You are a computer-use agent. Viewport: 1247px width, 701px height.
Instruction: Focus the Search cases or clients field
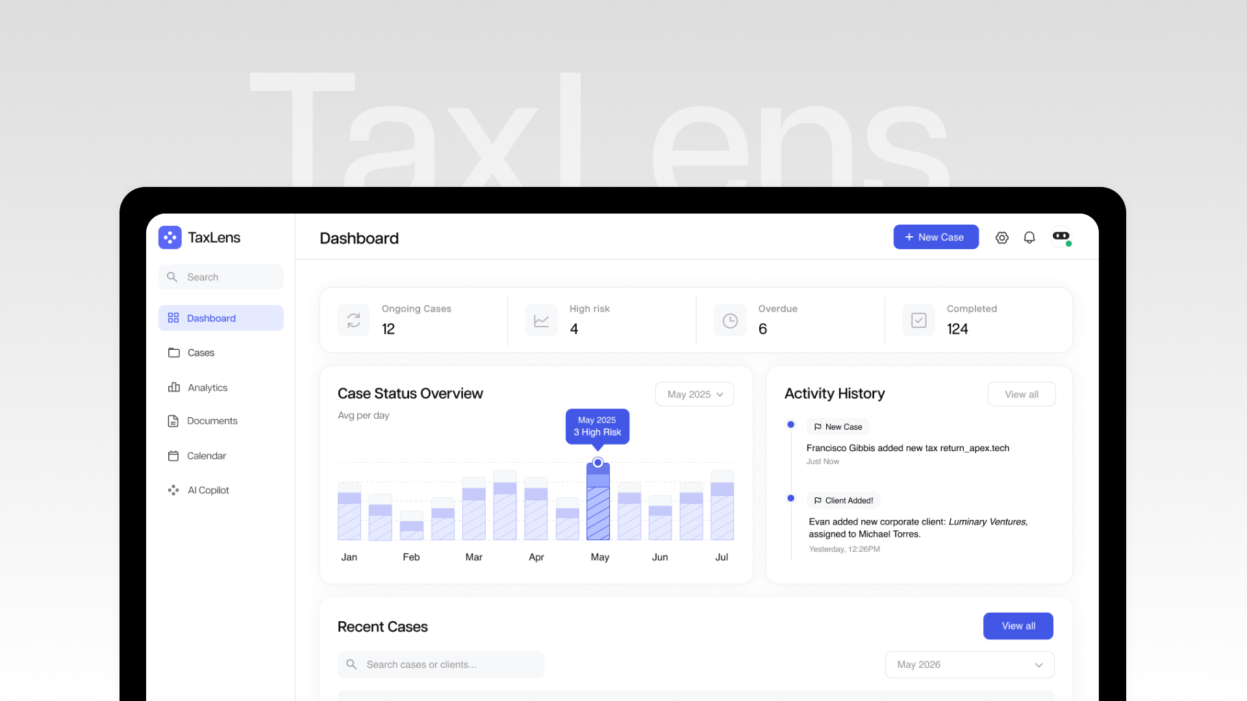441,665
